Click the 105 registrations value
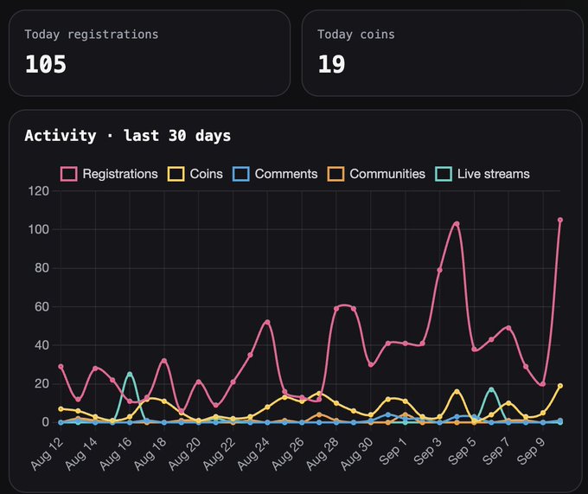Image resolution: width=588 pixels, height=494 pixels. click(x=46, y=64)
